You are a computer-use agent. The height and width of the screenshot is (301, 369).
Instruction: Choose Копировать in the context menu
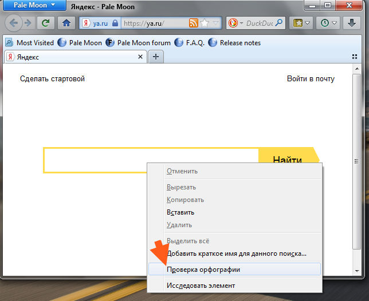[x=234, y=200]
